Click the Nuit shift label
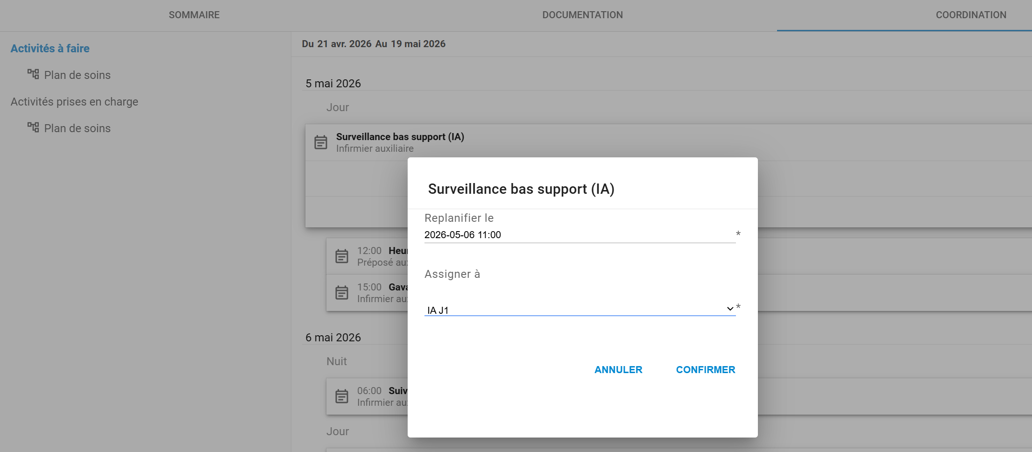The image size is (1032, 452). 337,361
